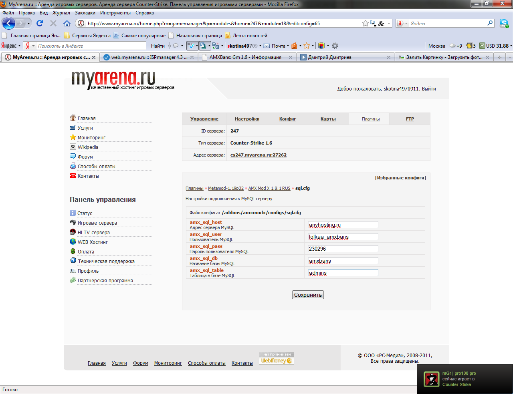Click the Партнерская программа icon
The image size is (513, 394).
pos(73,280)
